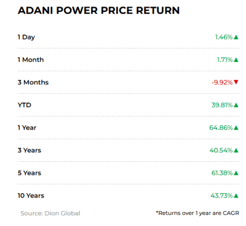Viewport: 246px width, 226px height.
Task: Click the Returns over 1 year CAGR footnote
Action: click(197, 213)
